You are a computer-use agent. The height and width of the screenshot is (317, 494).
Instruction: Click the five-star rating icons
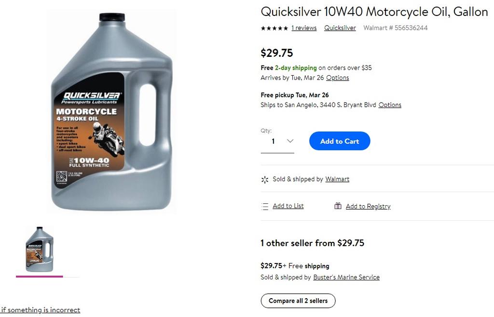274,28
